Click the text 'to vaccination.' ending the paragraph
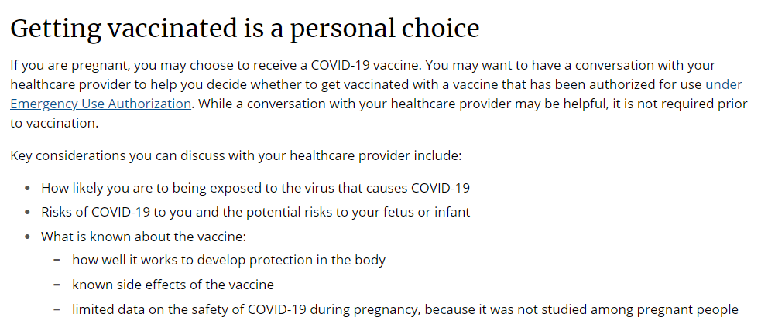The height and width of the screenshot is (324, 768). tap(54, 123)
